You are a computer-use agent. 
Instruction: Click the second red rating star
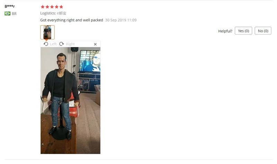point(47,7)
